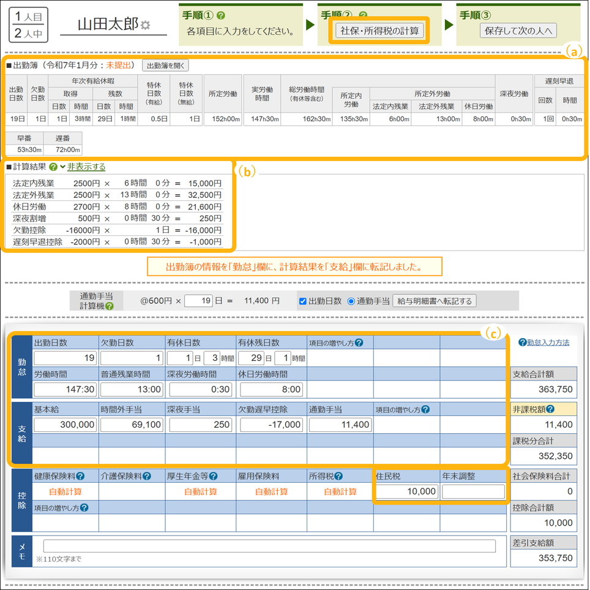Click the 通勤手当計算機 help icon
590x590 pixels.
coord(109,306)
